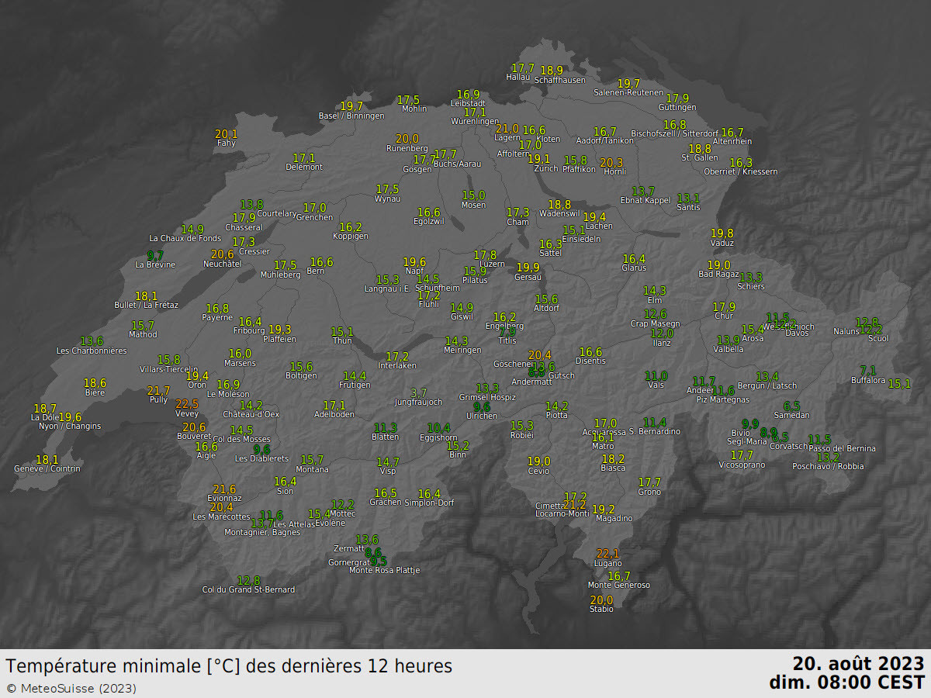Click the © MeteoSuisse (2023) copyright text
This screenshot has width=931, height=698.
tap(71, 688)
